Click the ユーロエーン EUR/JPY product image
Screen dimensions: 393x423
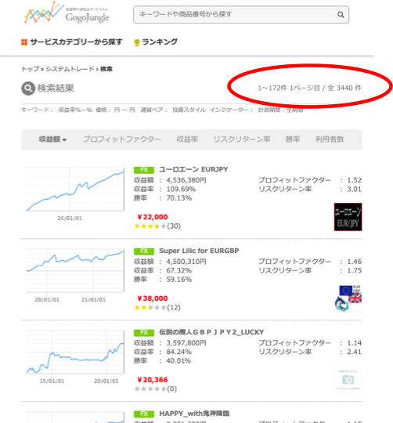[348, 217]
